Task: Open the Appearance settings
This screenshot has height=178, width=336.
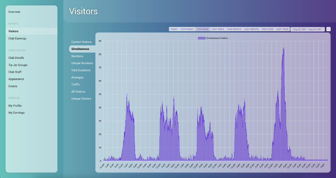Action: tap(16, 79)
